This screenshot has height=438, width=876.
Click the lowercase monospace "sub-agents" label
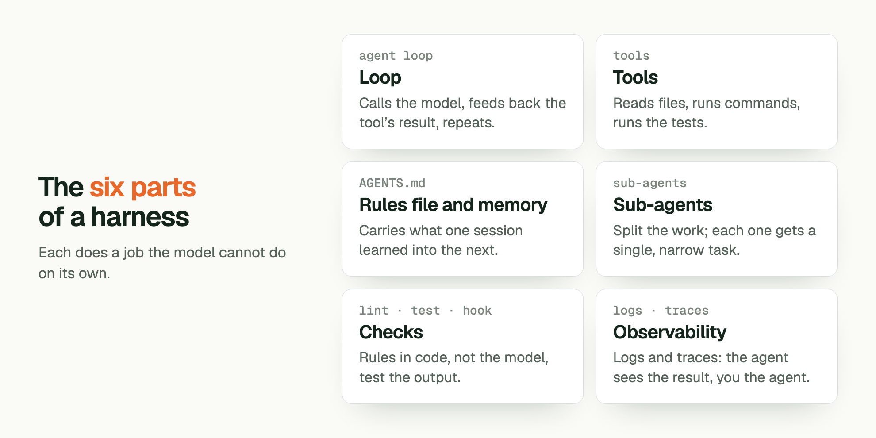649,183
